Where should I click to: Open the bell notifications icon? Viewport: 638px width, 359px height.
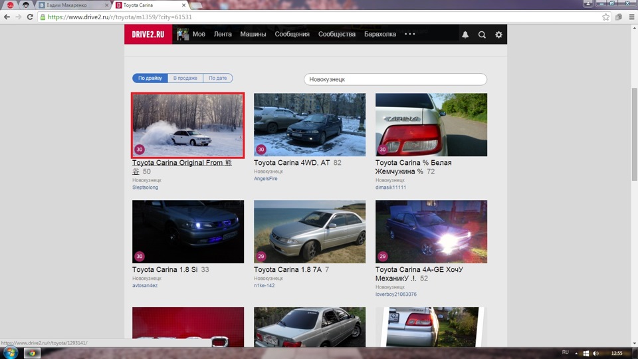pos(465,35)
